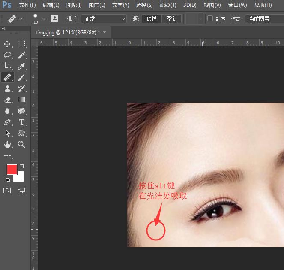Pick the white background color swatch

pyautogui.click(x=21, y=177)
